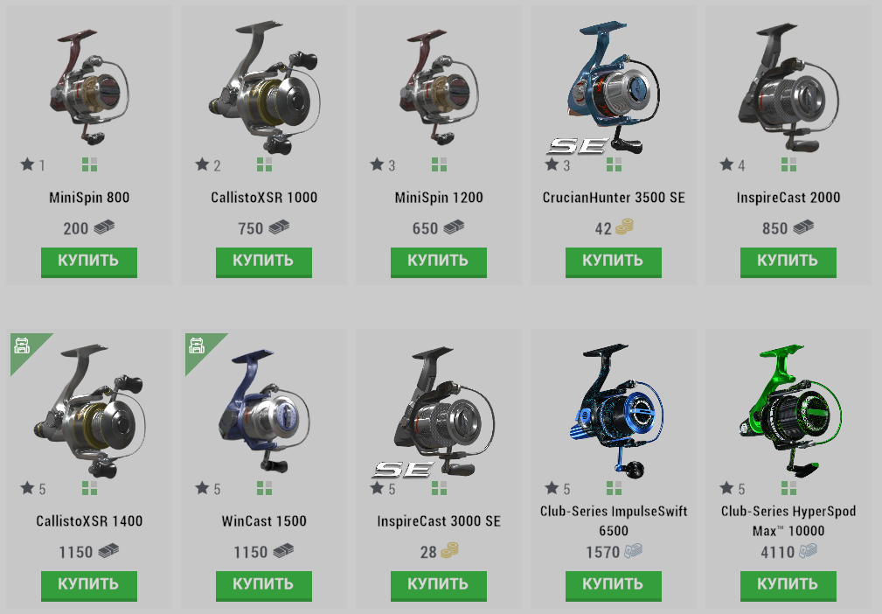
Task: Click the SE badge on InspireCast 3000 SE
Action: 403,470
